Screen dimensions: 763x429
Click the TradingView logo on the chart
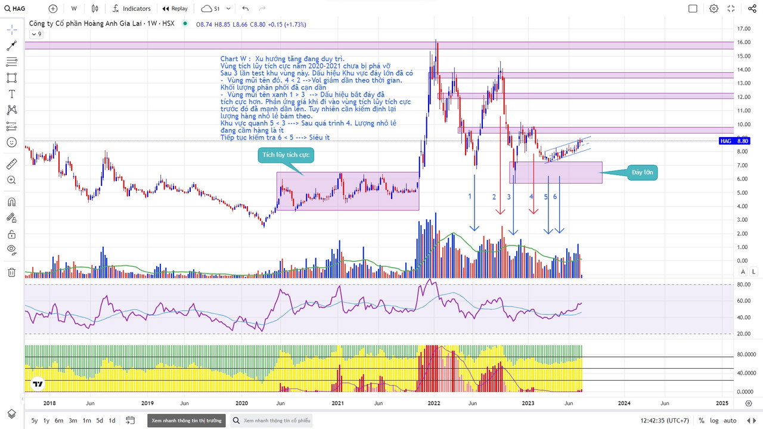coord(38,384)
